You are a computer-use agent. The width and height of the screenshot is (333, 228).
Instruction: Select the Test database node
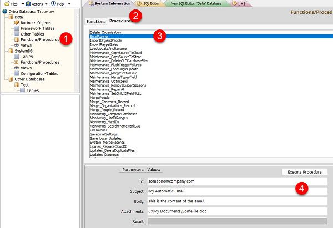click(x=24, y=84)
